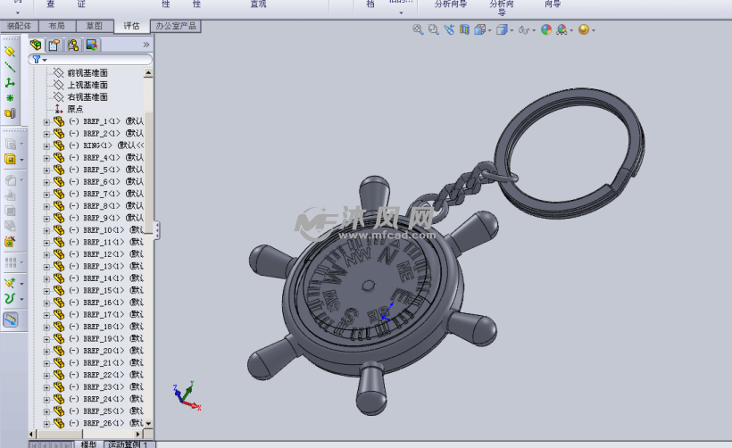Screen dimensions: 732x448
Task: Switch to the 草图 tab
Action: (95, 27)
